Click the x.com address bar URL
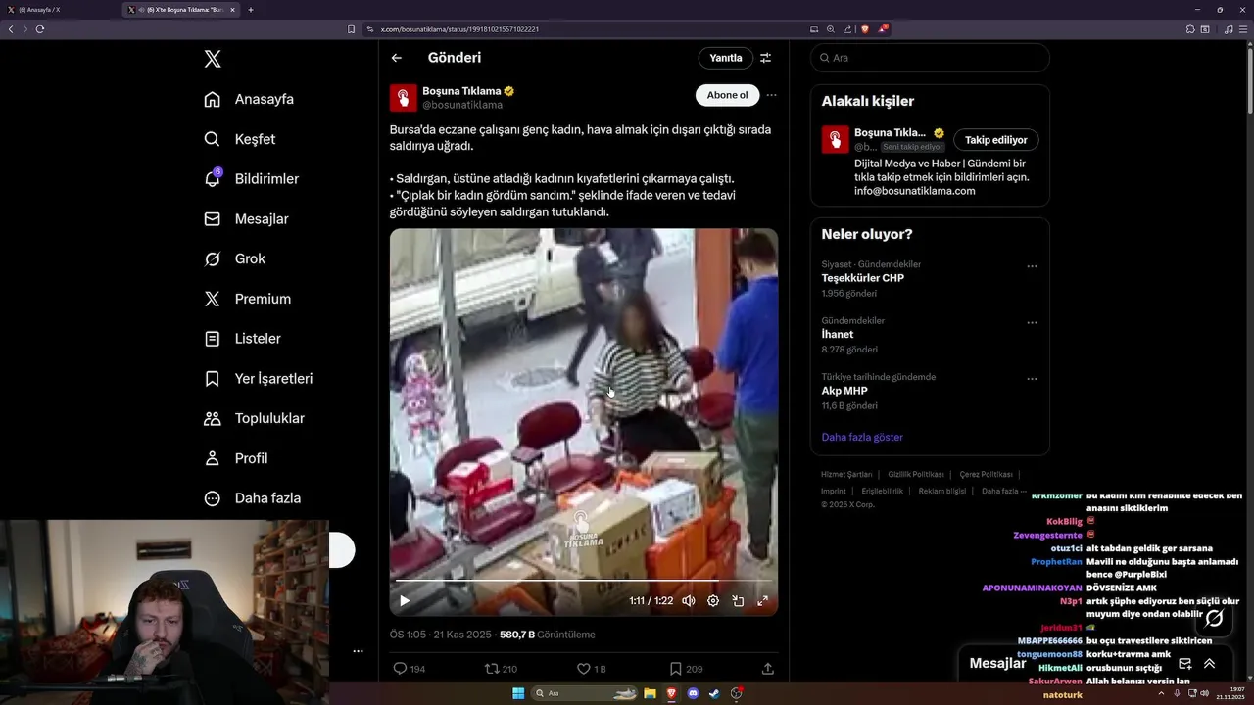Viewport: 1254px width, 705px height. [x=459, y=29]
